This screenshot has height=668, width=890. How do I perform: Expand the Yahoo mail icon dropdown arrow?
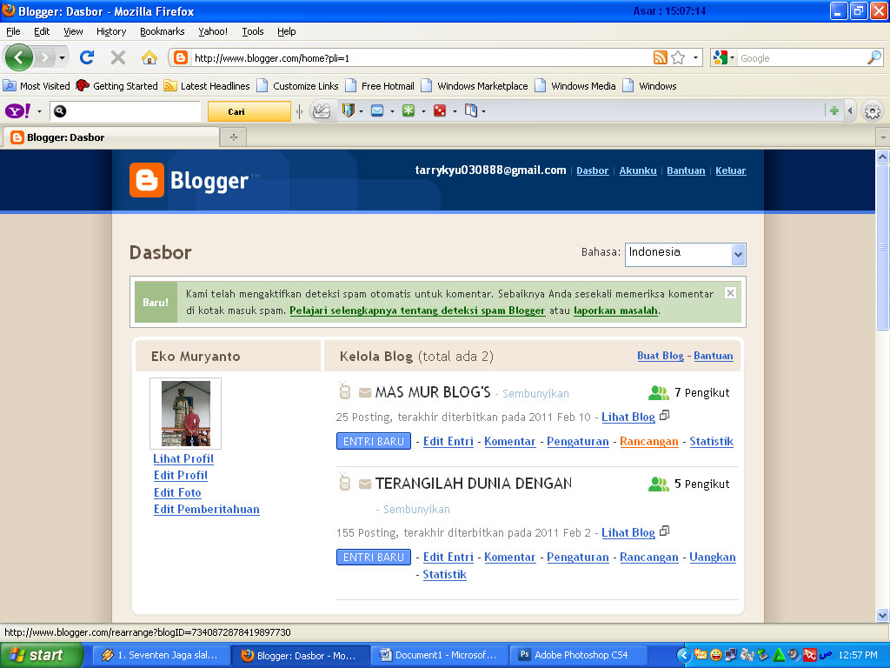(392, 111)
